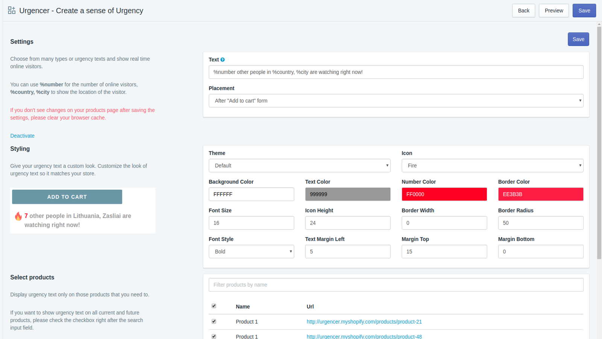Screen dimensions: 602x339
Task: Expand the Theme dropdown
Action: point(299,166)
